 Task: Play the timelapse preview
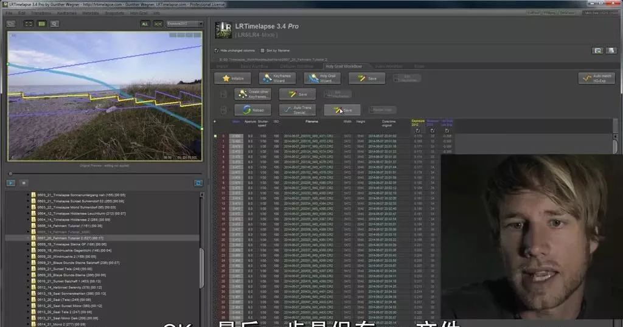11,183
